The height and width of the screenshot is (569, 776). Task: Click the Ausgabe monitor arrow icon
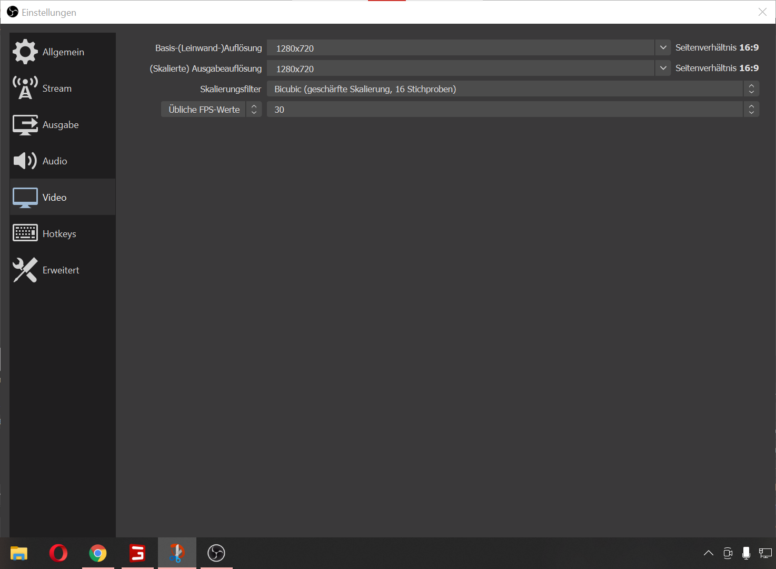[25, 125]
